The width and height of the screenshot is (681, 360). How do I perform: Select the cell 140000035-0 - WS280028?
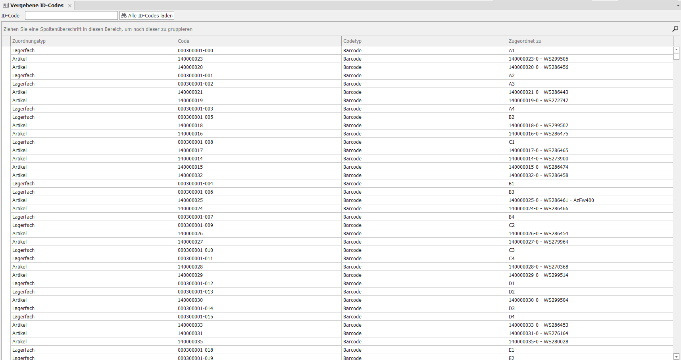pyautogui.click(x=538, y=342)
